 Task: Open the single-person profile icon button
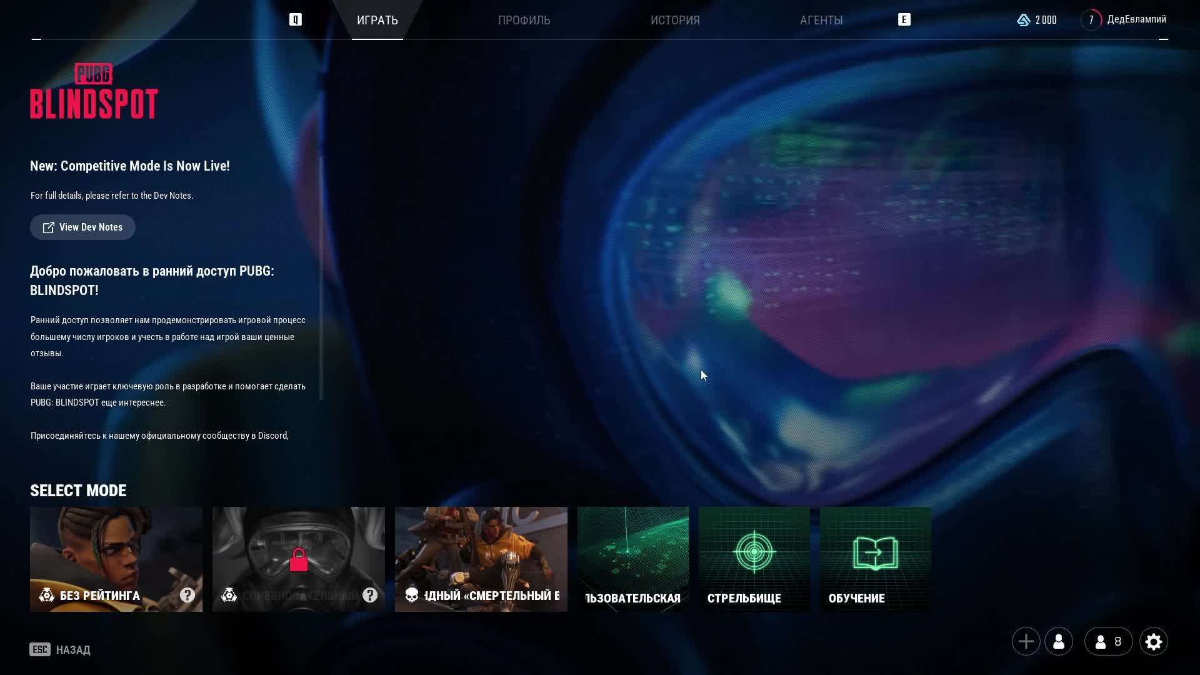click(1059, 641)
